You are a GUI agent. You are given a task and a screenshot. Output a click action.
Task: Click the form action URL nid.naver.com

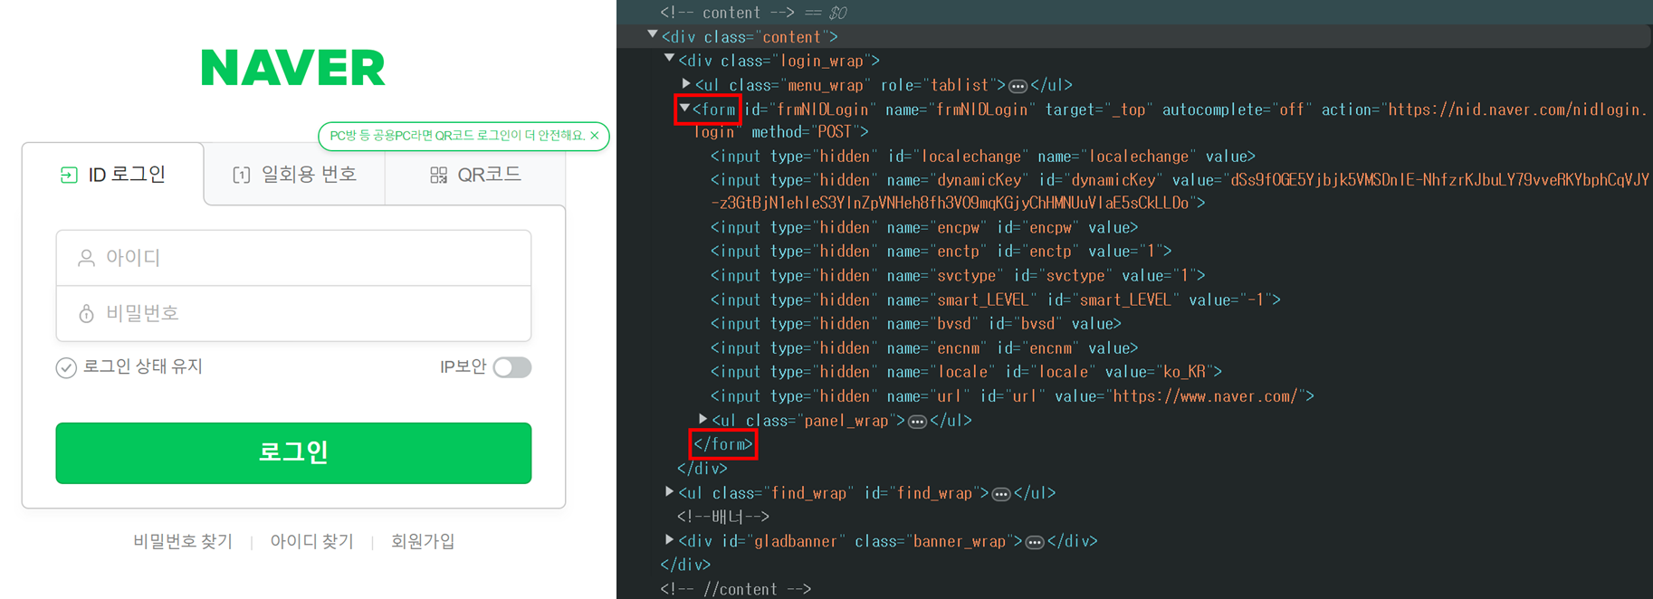pyautogui.click(x=1515, y=109)
